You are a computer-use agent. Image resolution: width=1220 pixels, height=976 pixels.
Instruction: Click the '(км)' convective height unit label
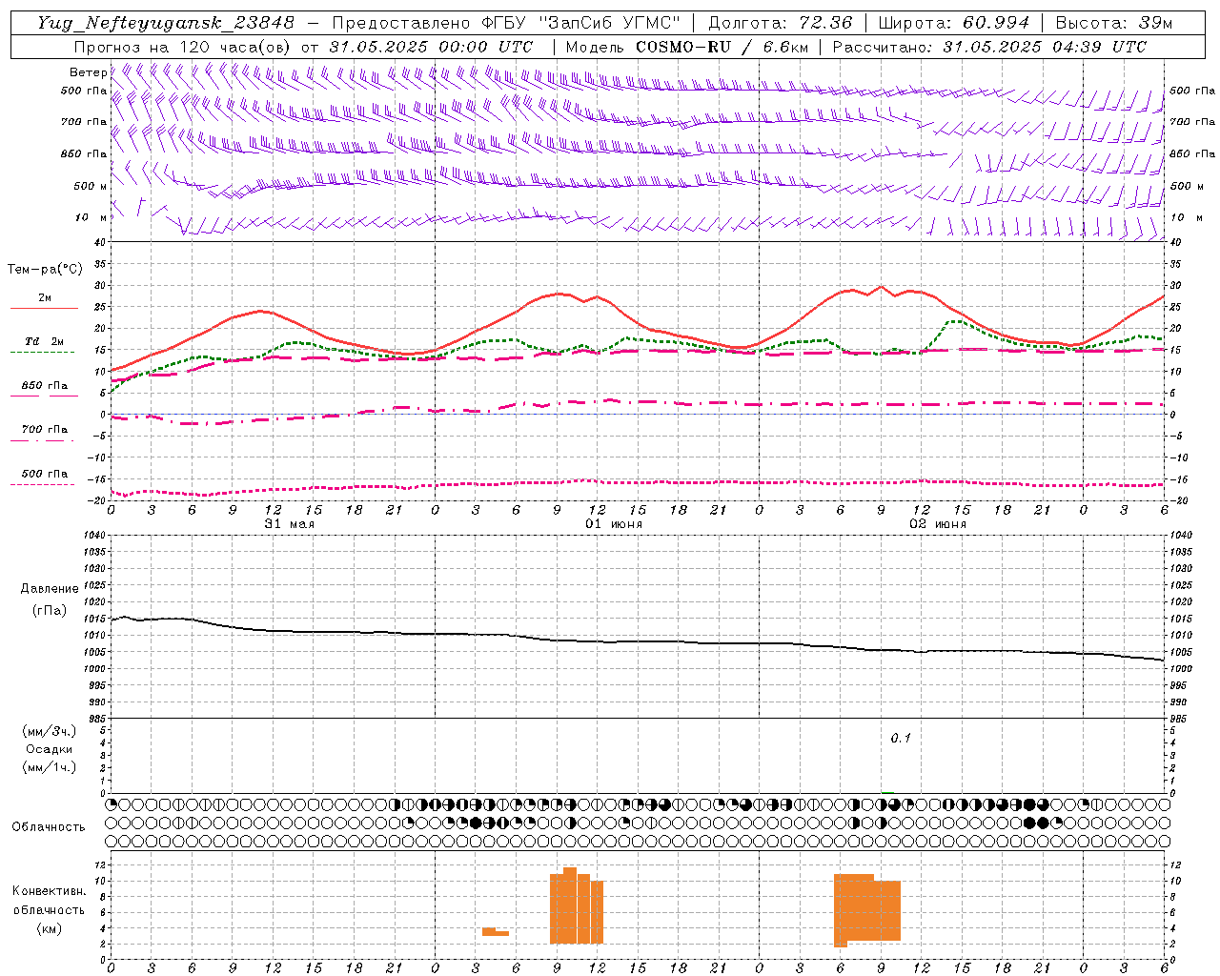point(50,929)
